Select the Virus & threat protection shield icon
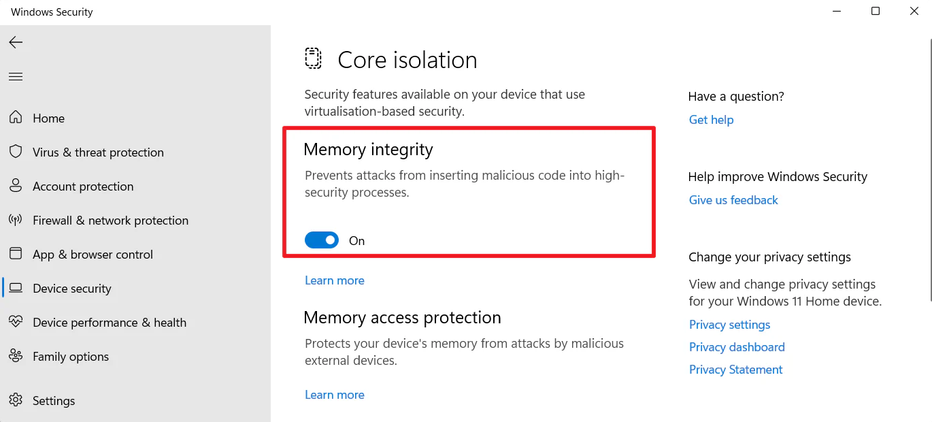The image size is (932, 422). (16, 152)
